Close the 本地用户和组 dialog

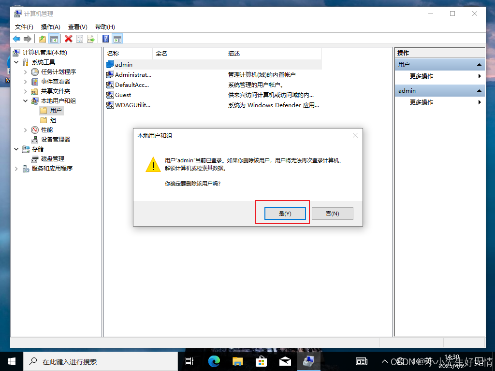(355, 135)
